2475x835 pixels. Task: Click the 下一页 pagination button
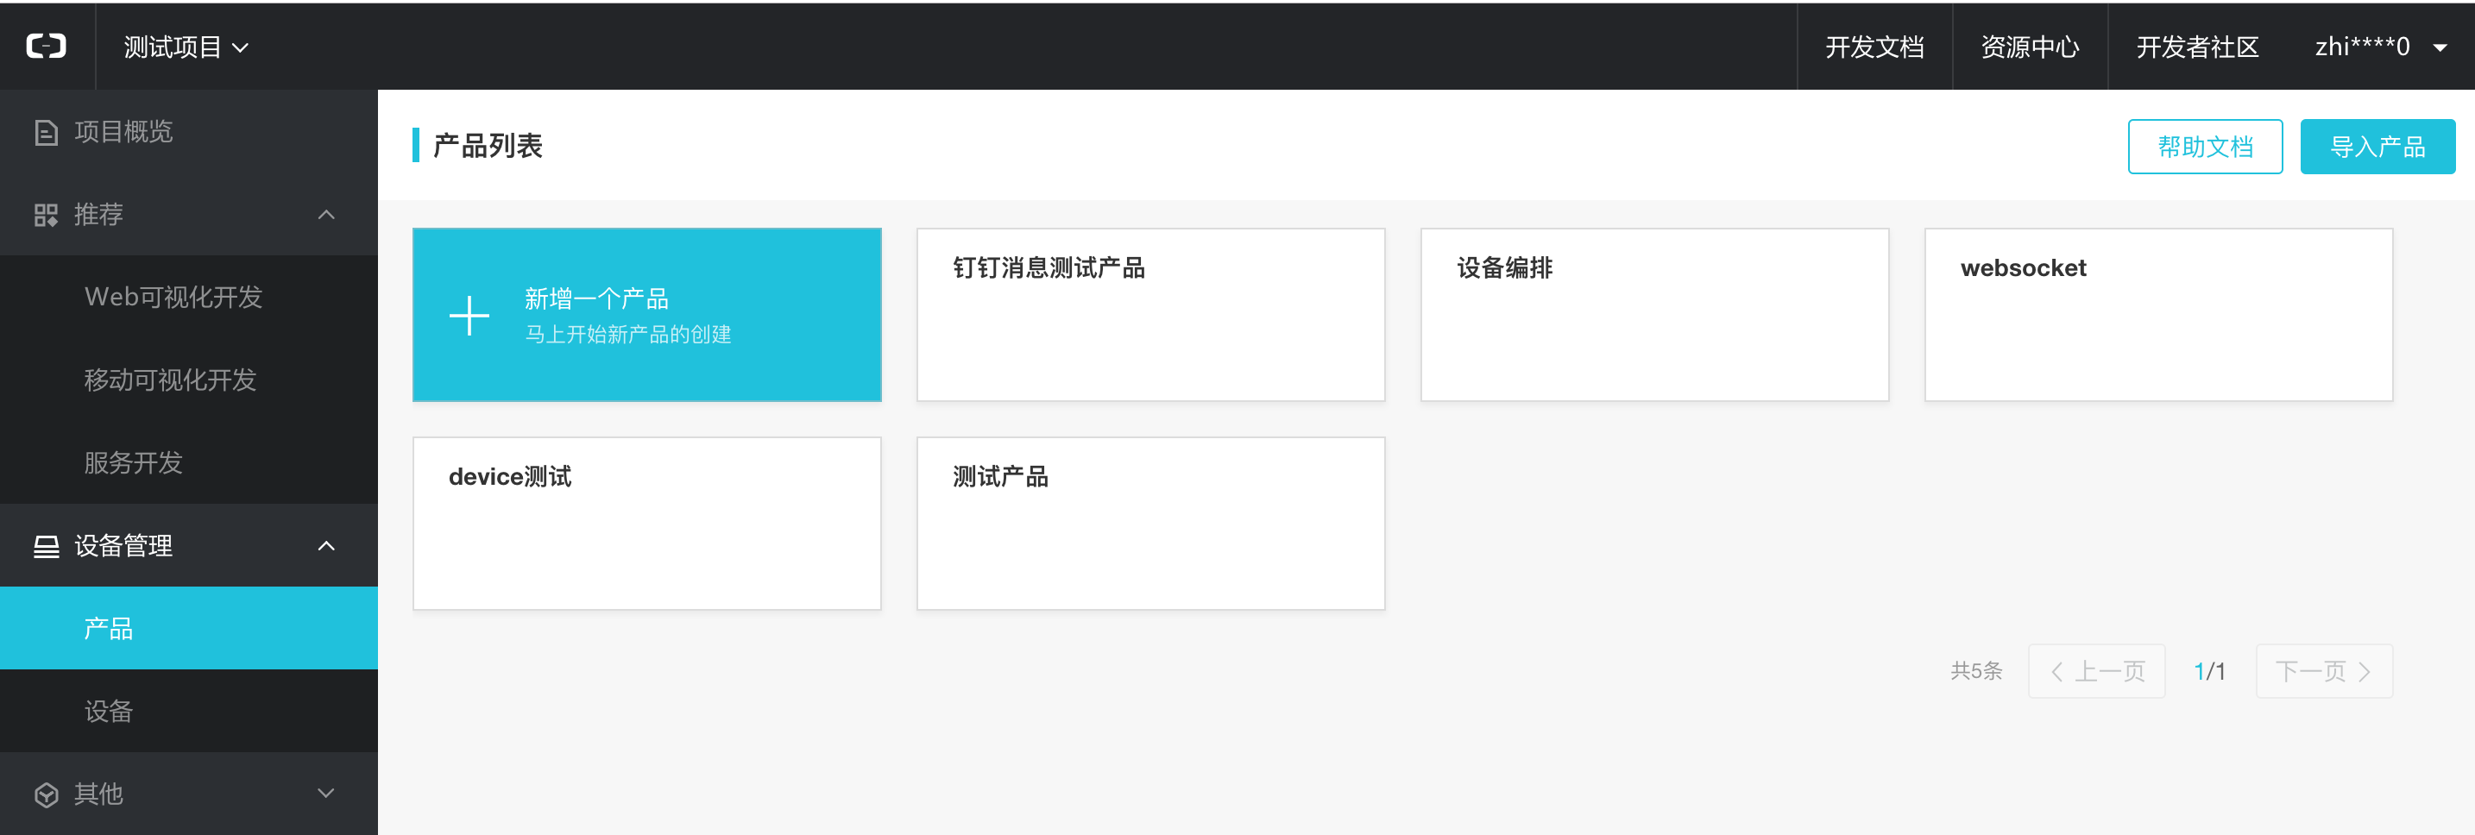pyautogui.click(x=2322, y=671)
